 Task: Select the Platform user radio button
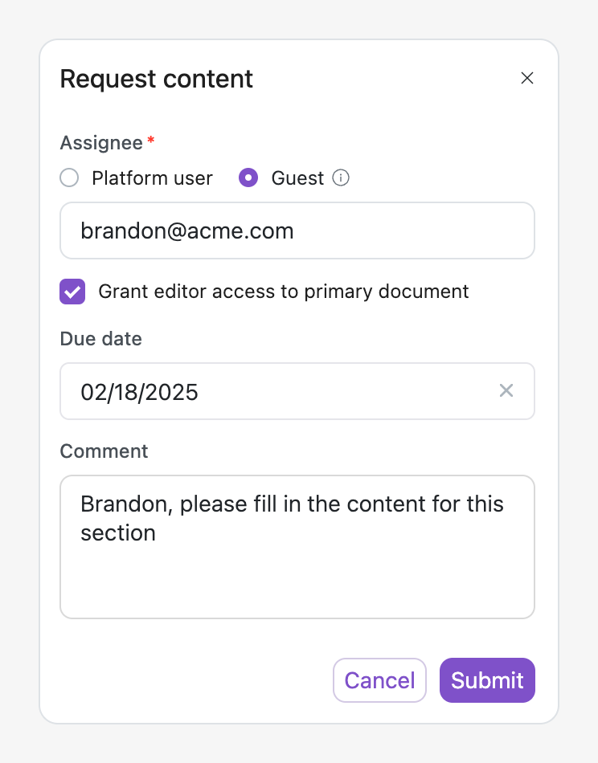click(x=70, y=177)
